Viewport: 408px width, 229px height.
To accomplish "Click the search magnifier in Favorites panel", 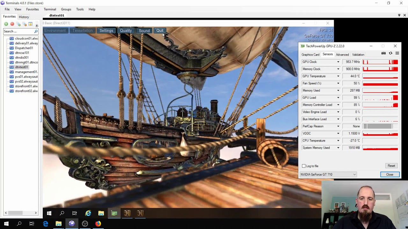I will 36,31.
